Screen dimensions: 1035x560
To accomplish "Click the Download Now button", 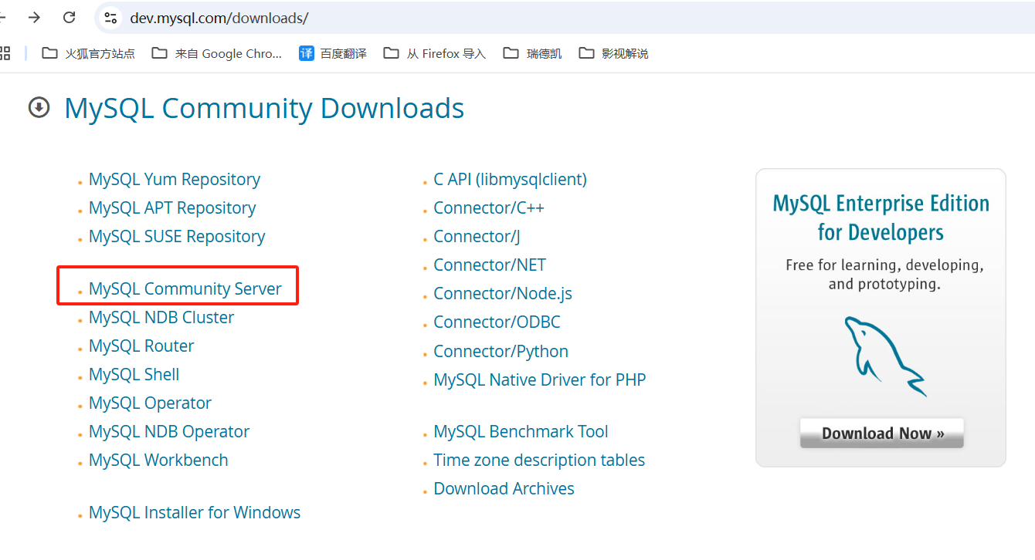I will 881,433.
